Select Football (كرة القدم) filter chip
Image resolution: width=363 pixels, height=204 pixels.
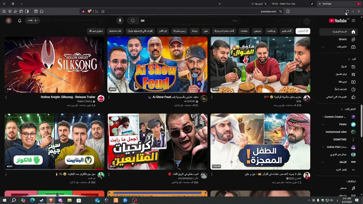click(163, 31)
